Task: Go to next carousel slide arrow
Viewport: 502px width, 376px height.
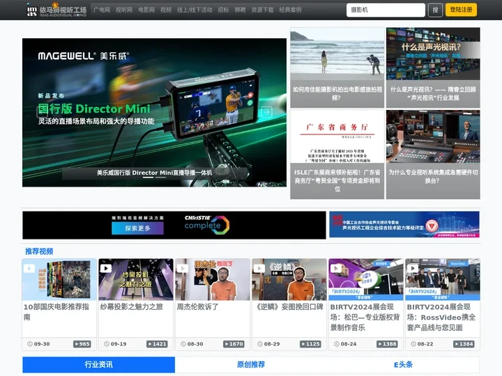Action: pyautogui.click(x=266, y=112)
